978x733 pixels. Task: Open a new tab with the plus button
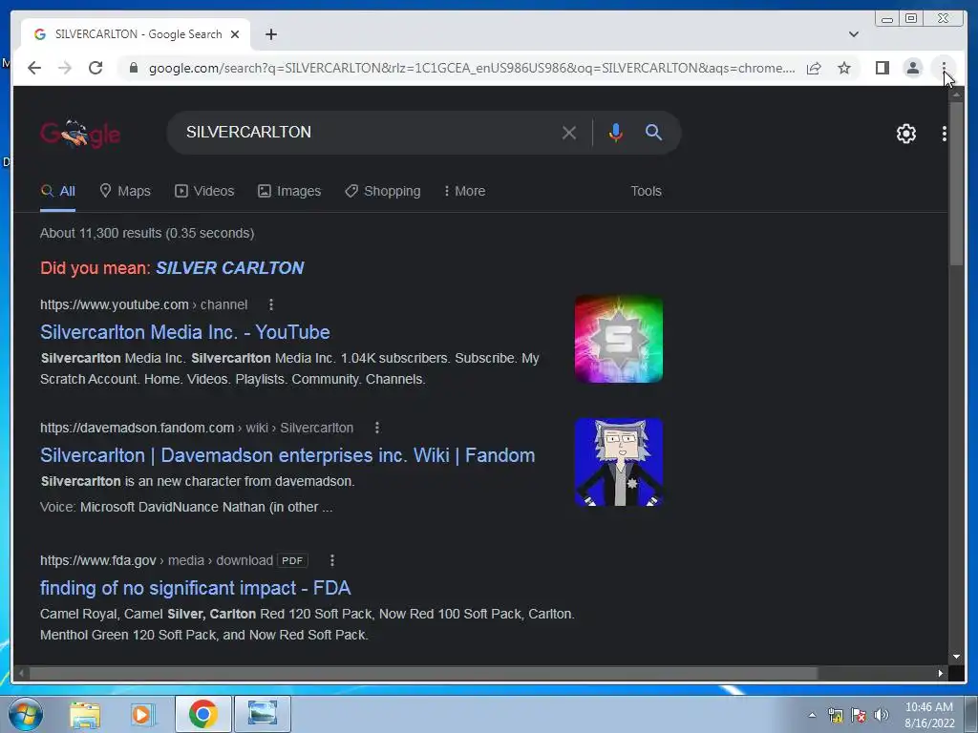270,34
